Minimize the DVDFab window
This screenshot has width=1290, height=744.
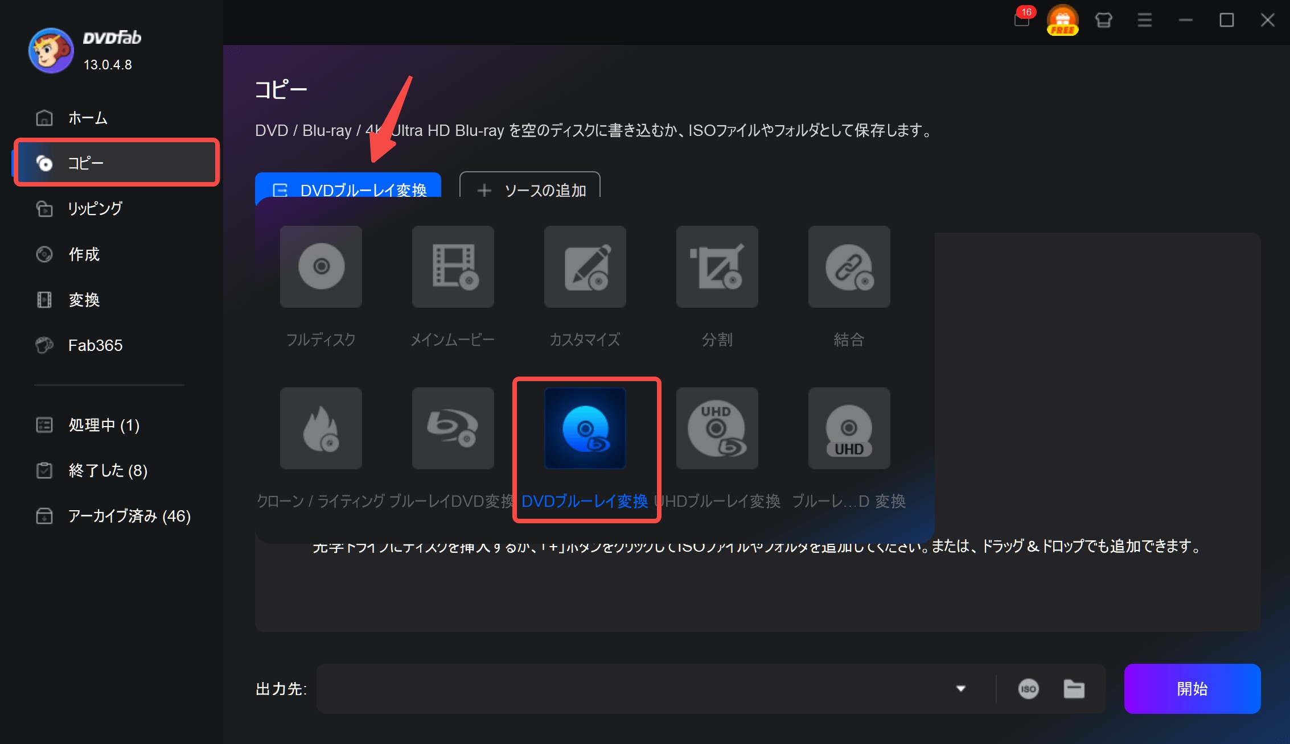coord(1186,20)
